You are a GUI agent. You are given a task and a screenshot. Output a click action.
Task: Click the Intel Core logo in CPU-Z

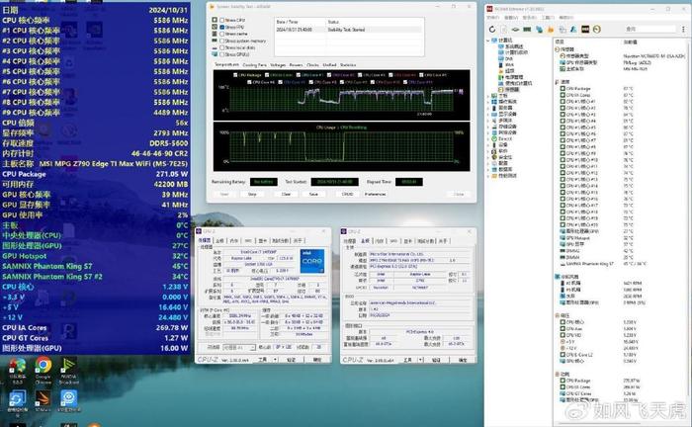click(x=312, y=261)
